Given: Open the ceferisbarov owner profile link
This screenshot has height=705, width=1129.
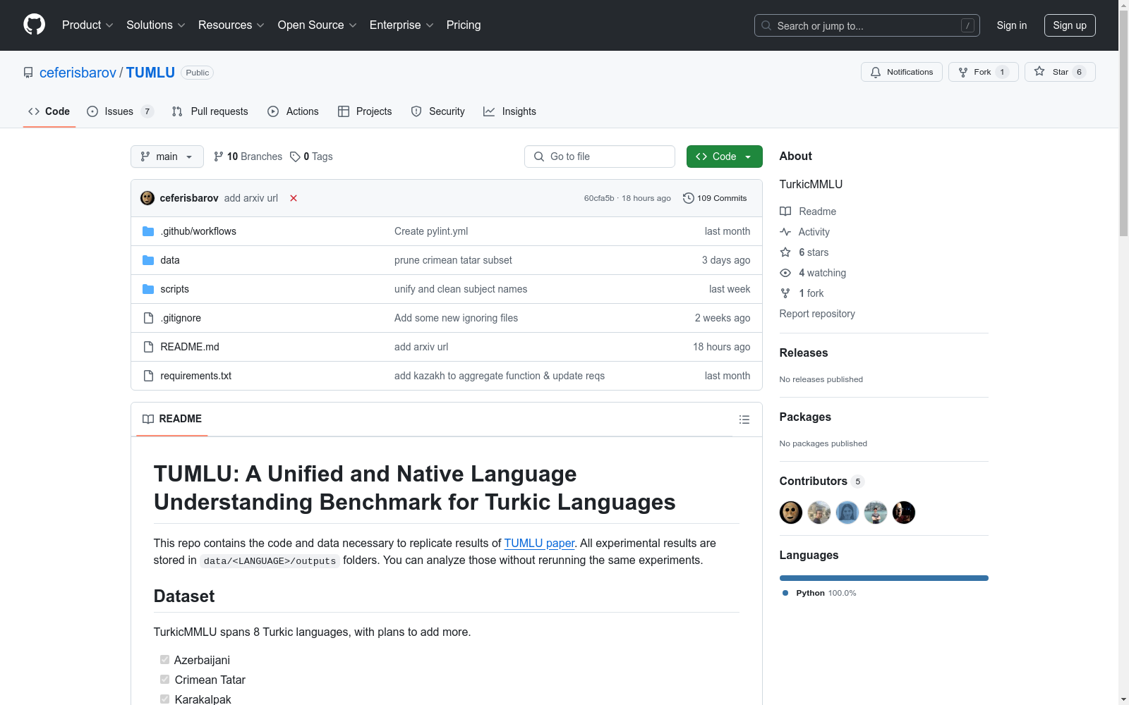Looking at the screenshot, I should [x=78, y=73].
